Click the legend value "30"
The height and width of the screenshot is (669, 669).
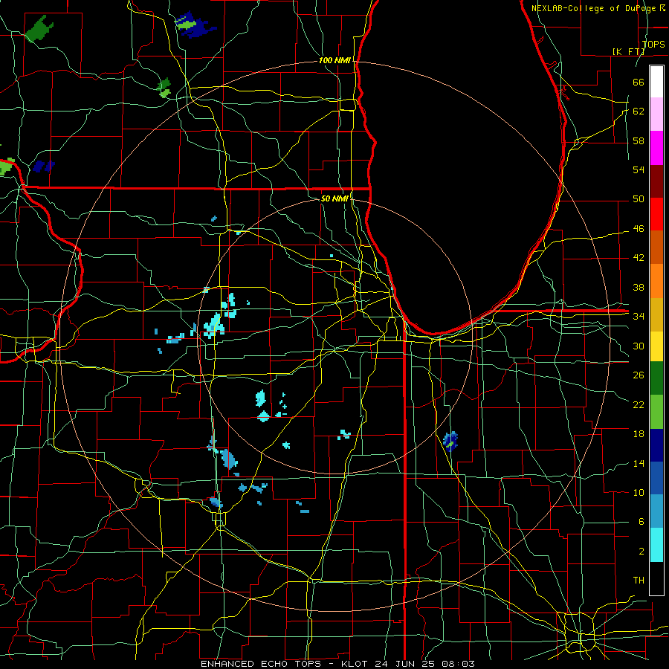pos(639,346)
